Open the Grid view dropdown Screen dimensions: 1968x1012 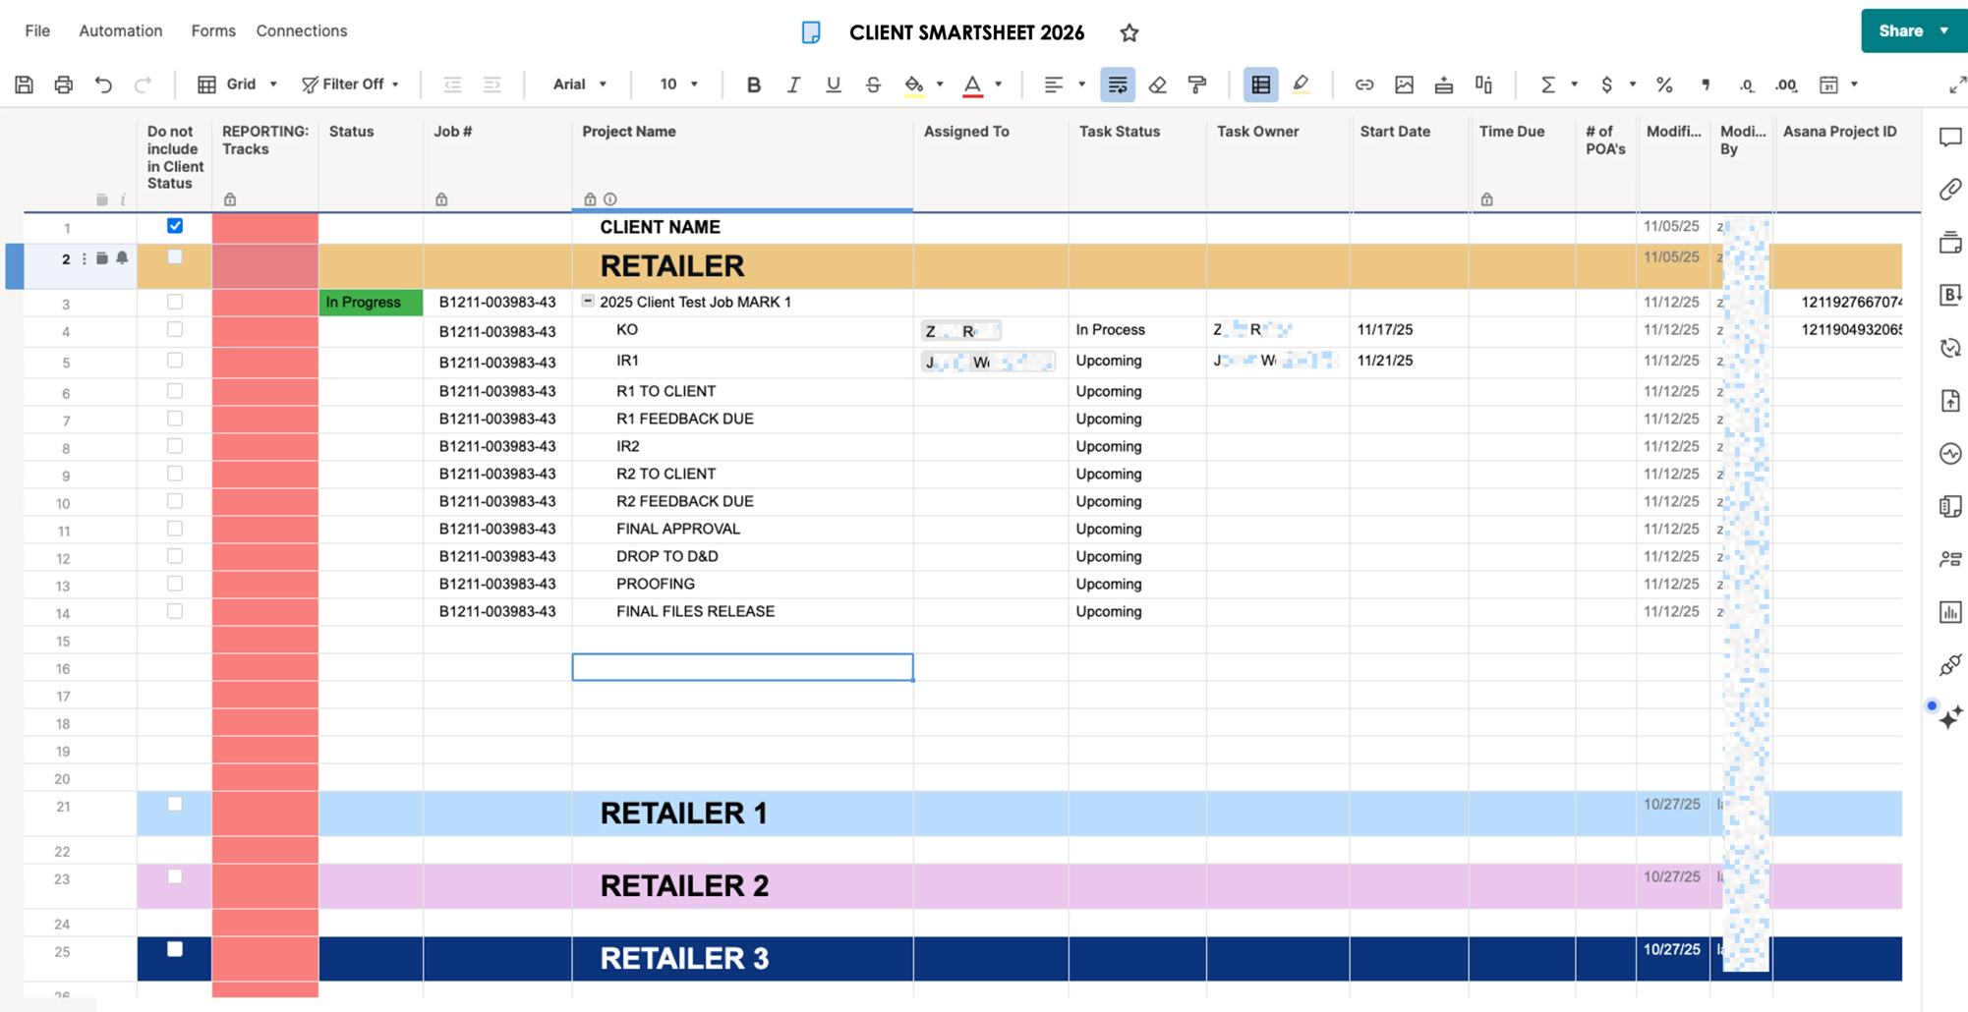click(x=238, y=84)
